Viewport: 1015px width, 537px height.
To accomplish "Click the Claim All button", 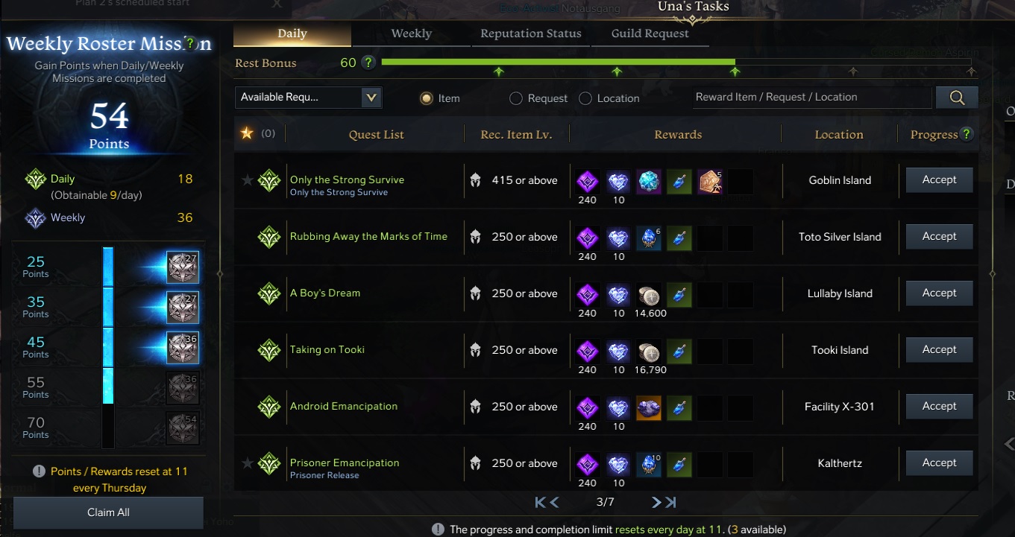I will [108, 512].
